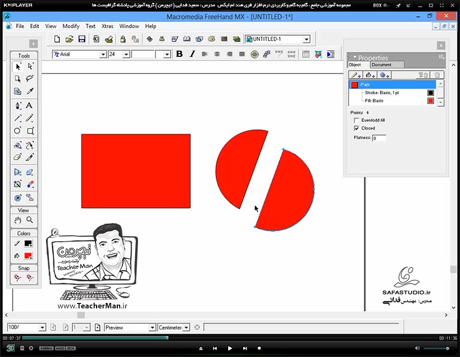This screenshot has height=357, width=460.
Task: Open the Help menu
Action: [151, 26]
